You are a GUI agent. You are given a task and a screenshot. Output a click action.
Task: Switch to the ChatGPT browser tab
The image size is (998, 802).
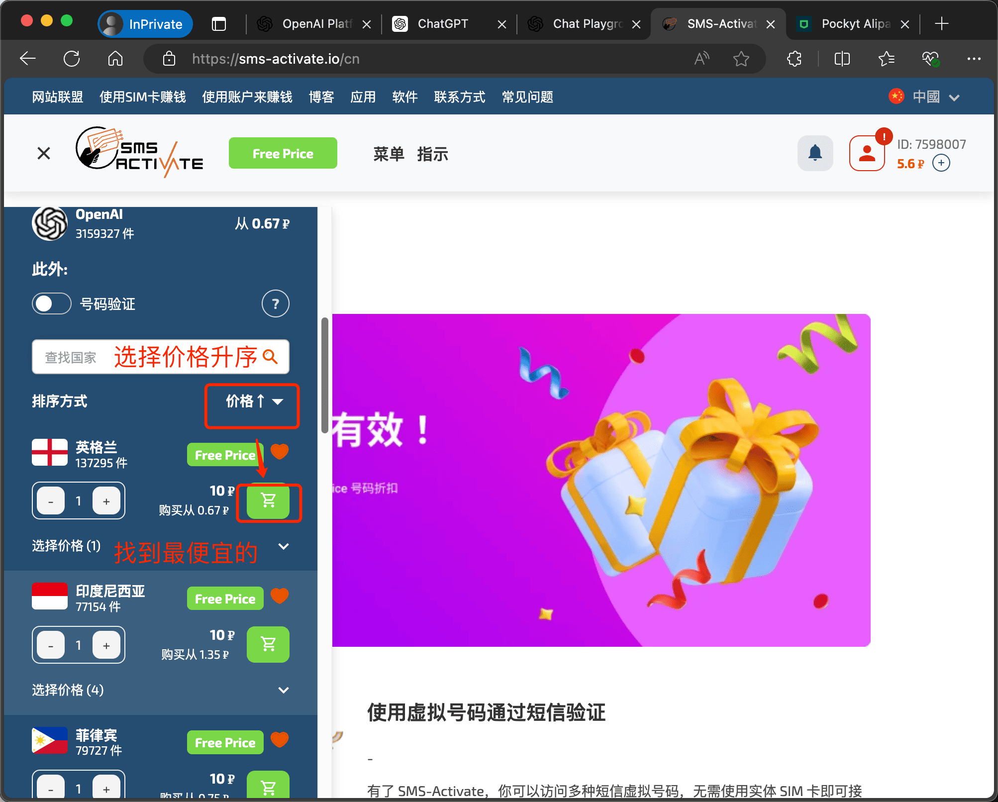point(443,24)
